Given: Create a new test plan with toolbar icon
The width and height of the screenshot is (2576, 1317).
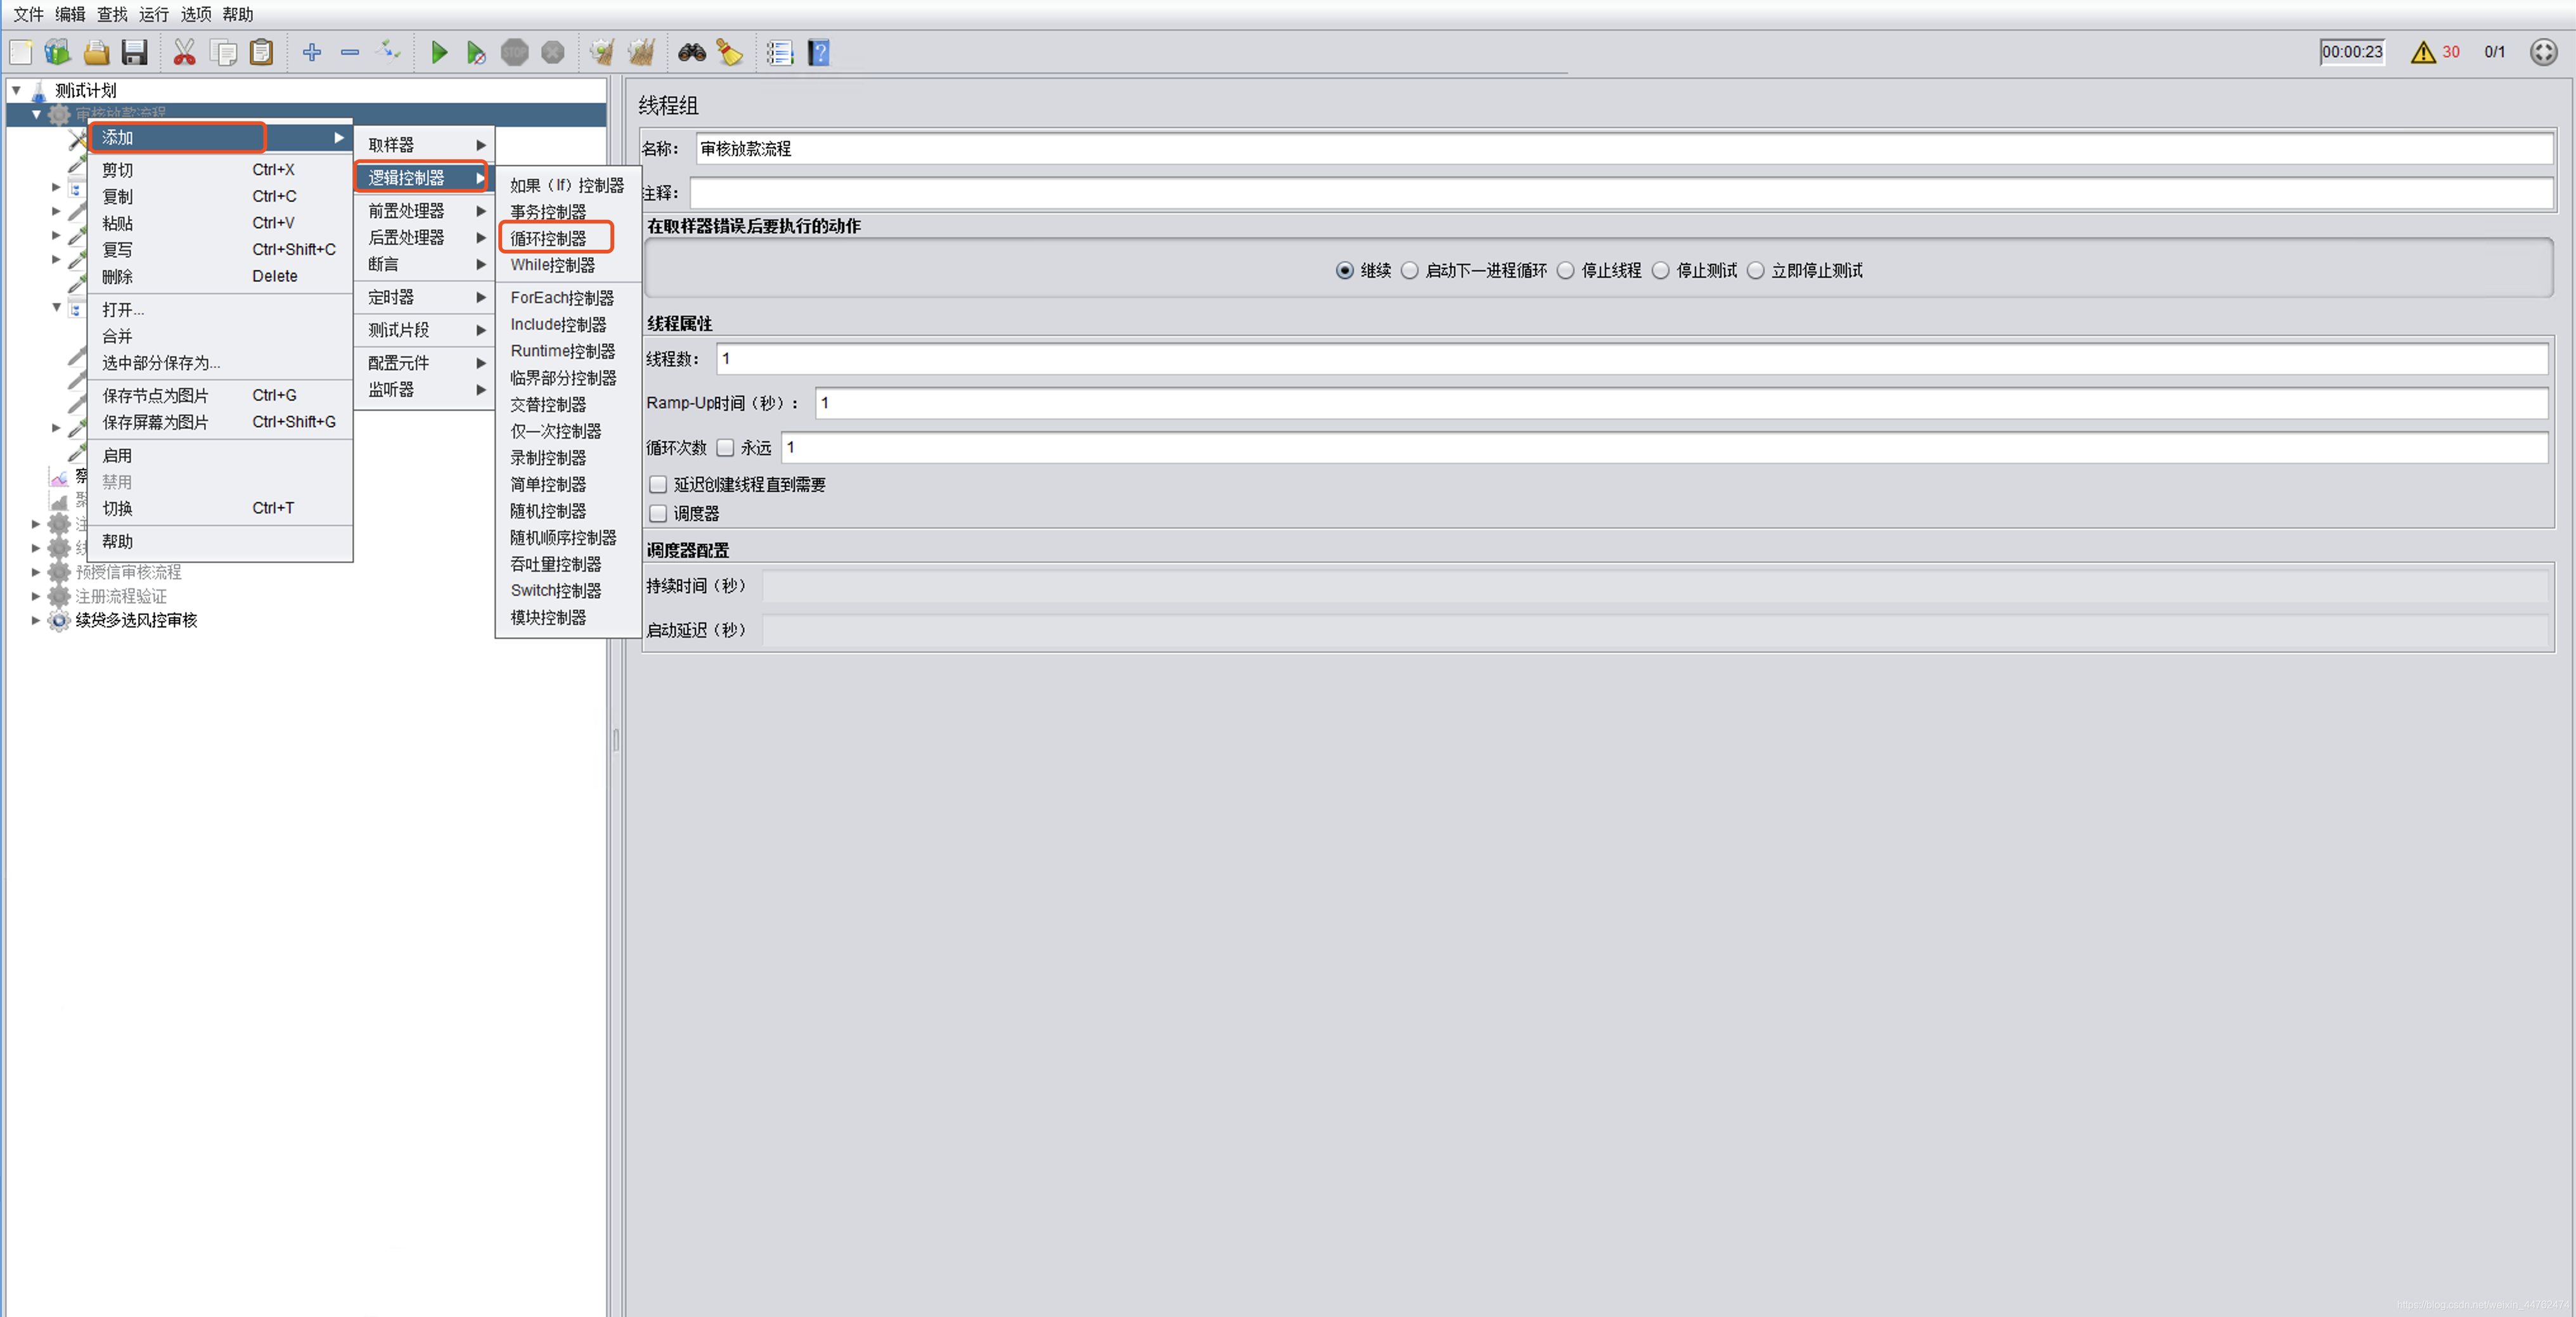Looking at the screenshot, I should point(21,52).
